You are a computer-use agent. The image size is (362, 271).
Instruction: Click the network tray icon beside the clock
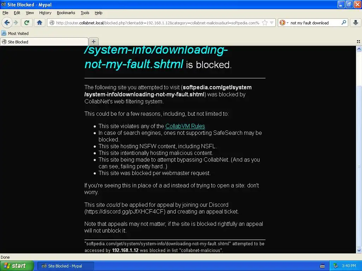(x=335, y=266)
